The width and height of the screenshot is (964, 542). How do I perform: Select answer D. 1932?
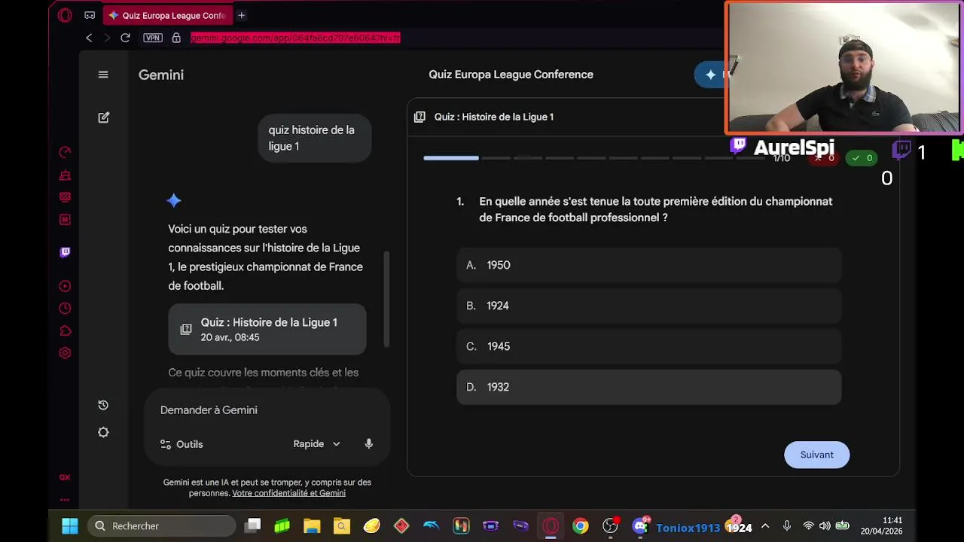point(648,387)
